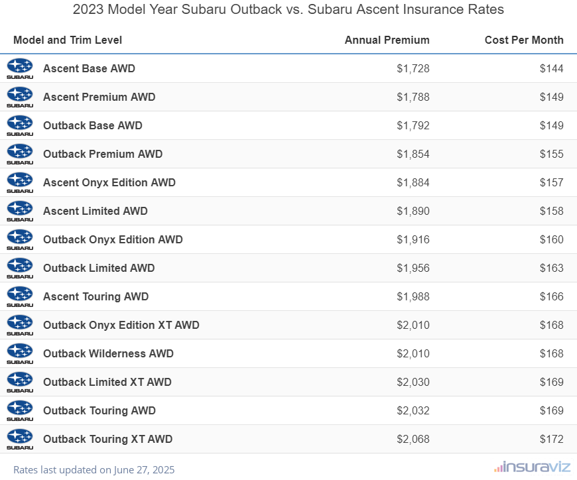Click the $1,916 annual premium value
Screen dimensions: 577x480
413,240
